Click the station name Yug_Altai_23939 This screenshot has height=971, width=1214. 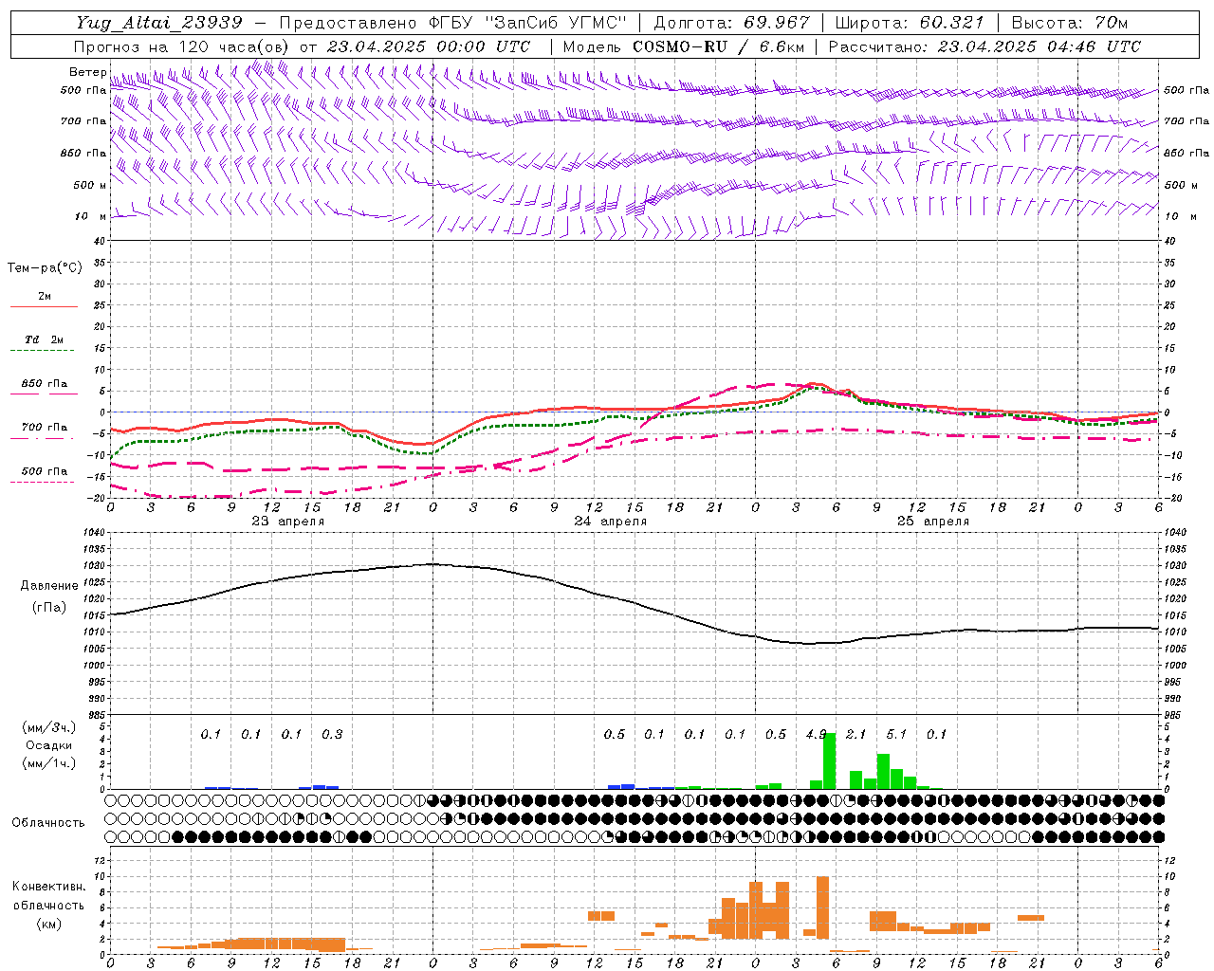tap(159, 23)
